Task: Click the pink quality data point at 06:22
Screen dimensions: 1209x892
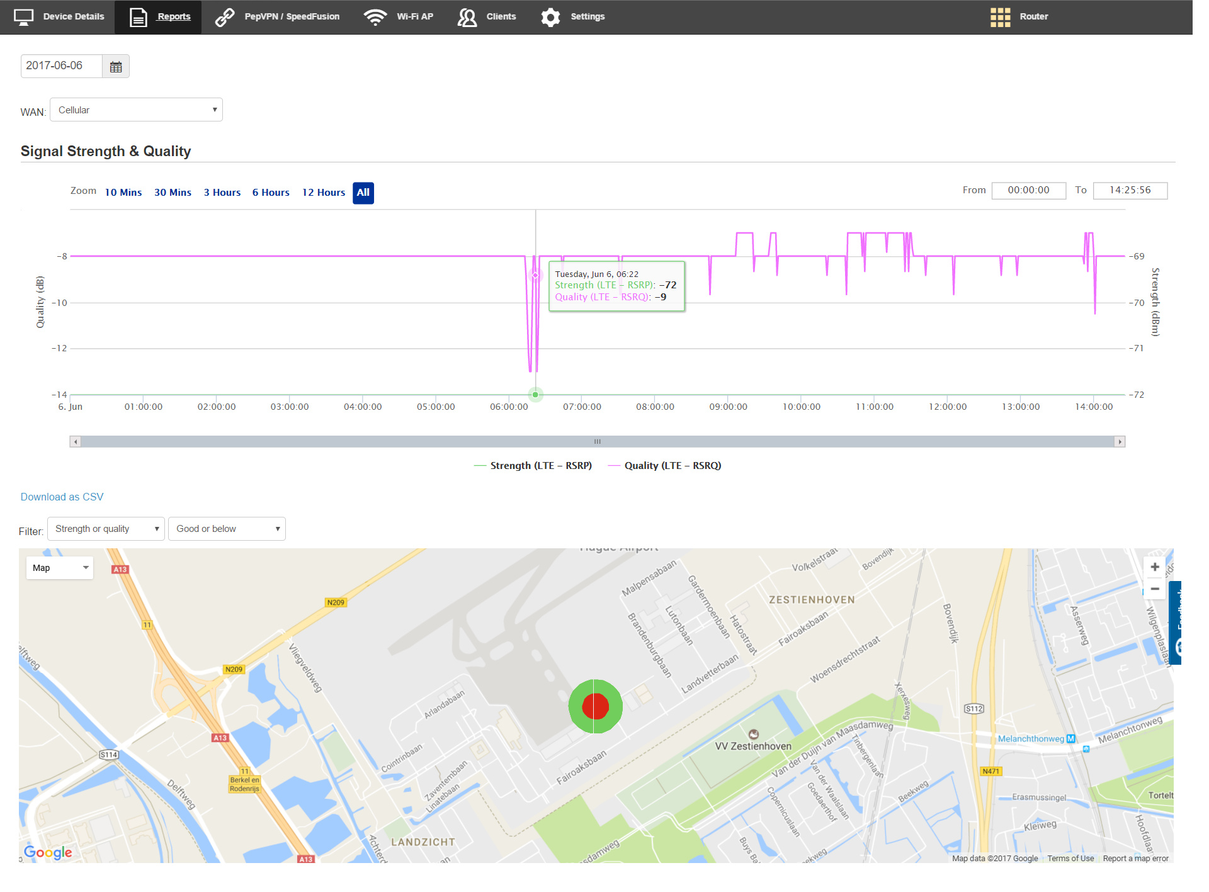Action: pos(535,275)
